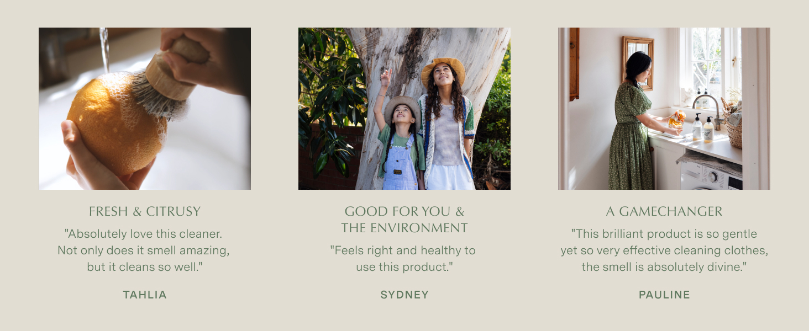809x331 pixels.
Task: Click the FRESH & CITRUSY heading
Action: click(x=145, y=211)
